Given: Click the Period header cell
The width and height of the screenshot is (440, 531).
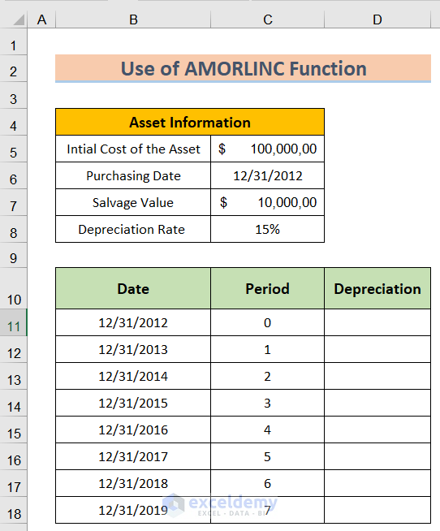Looking at the screenshot, I should click(268, 288).
